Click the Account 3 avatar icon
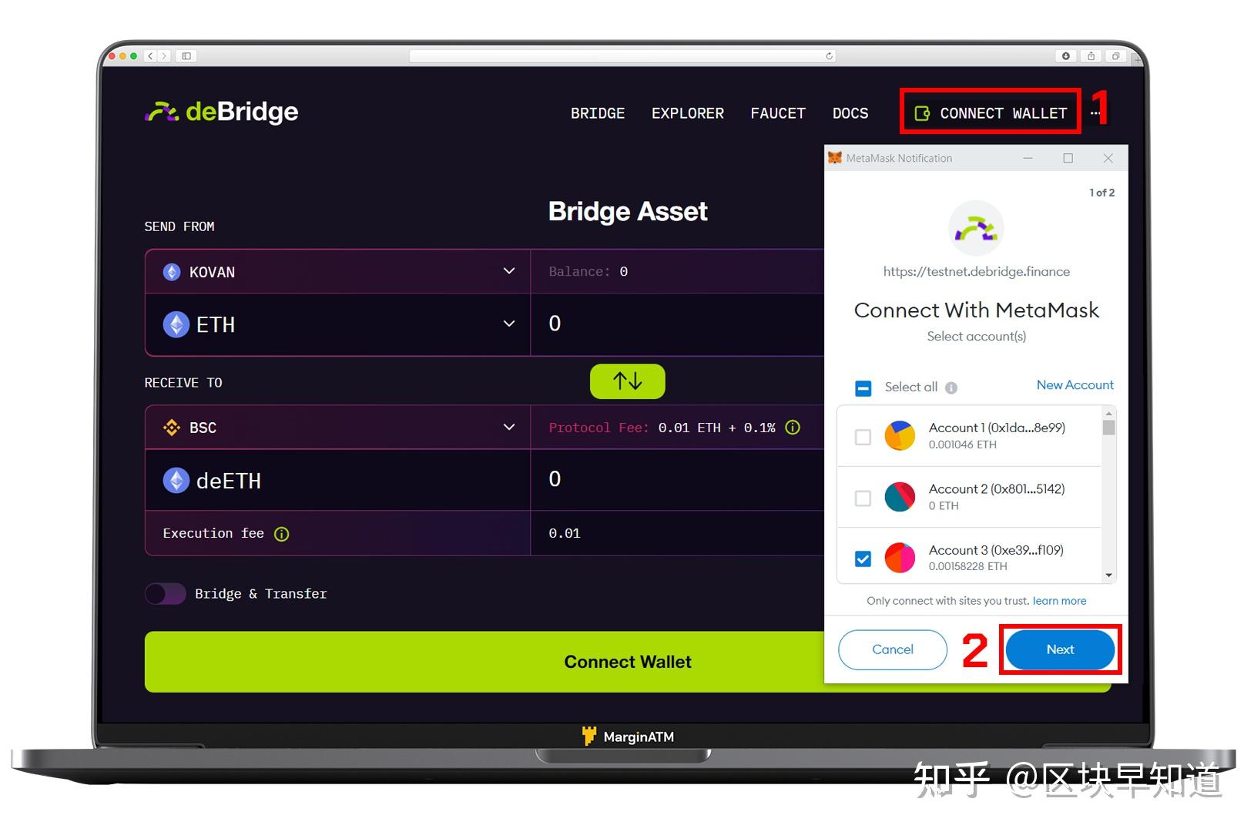1254x832 pixels. tap(900, 558)
